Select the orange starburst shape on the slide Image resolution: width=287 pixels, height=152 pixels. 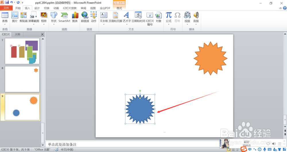coord(210,58)
